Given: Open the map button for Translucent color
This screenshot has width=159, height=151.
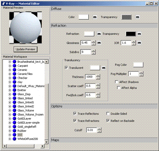Looking at the screenshot, I should tap(104, 68).
